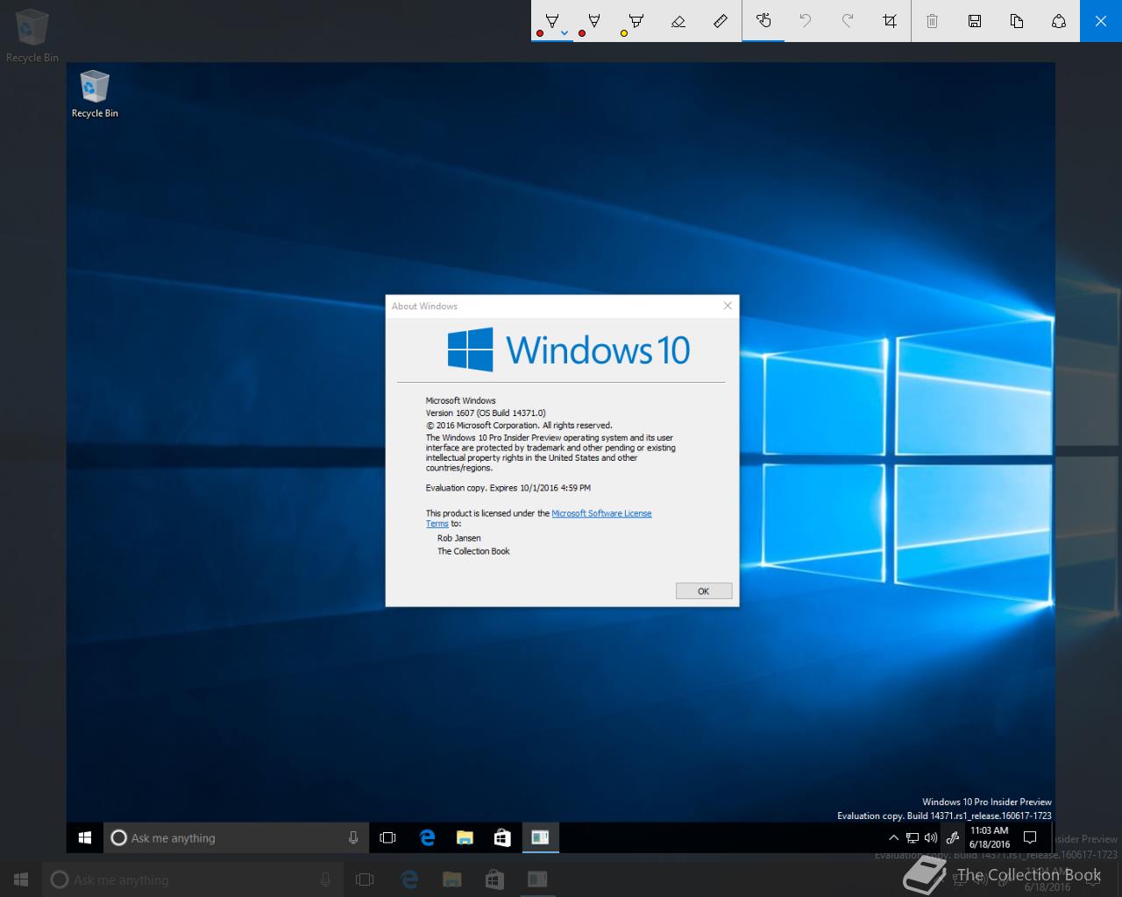Click "The Collection Book" in dialog
1122x897 pixels.
tap(473, 551)
